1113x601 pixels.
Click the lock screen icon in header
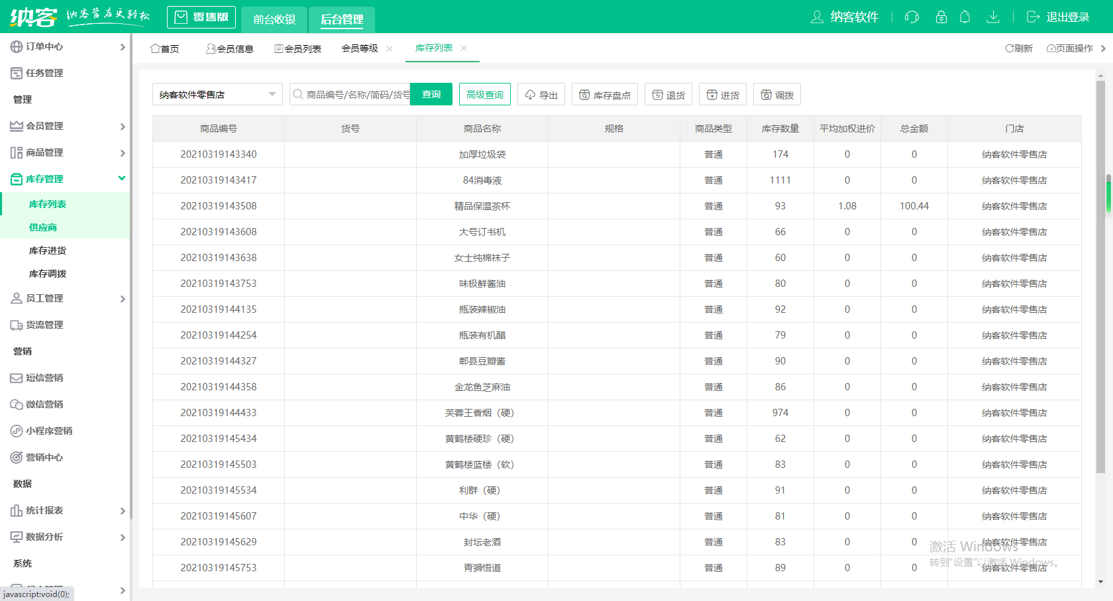941,17
